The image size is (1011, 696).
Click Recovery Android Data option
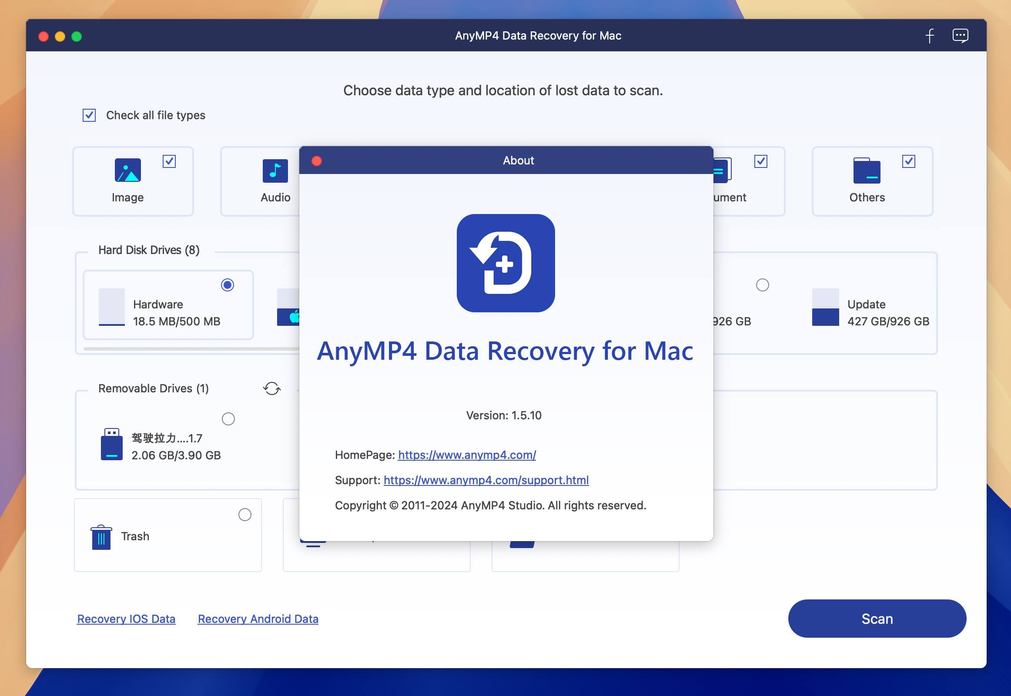(x=258, y=619)
